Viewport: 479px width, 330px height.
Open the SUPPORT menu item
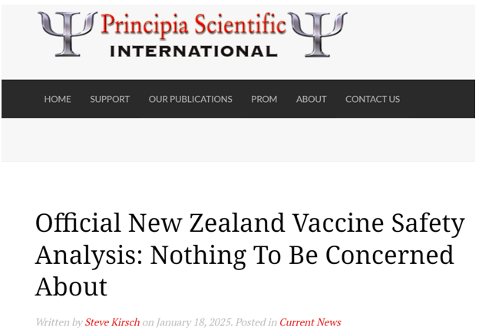[110, 99]
